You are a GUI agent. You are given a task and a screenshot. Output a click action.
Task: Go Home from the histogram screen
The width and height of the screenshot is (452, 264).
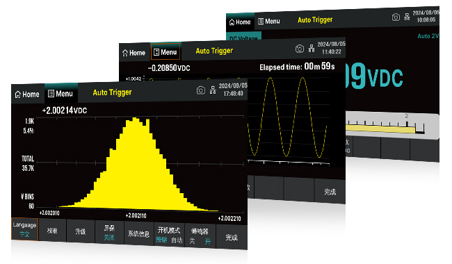point(27,94)
